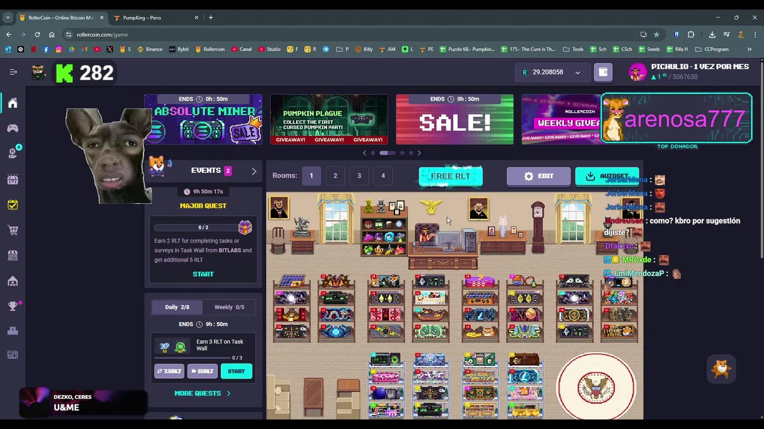Open the X (Twitter) bookmark icon
This screenshot has height=429, width=764.
110,49
